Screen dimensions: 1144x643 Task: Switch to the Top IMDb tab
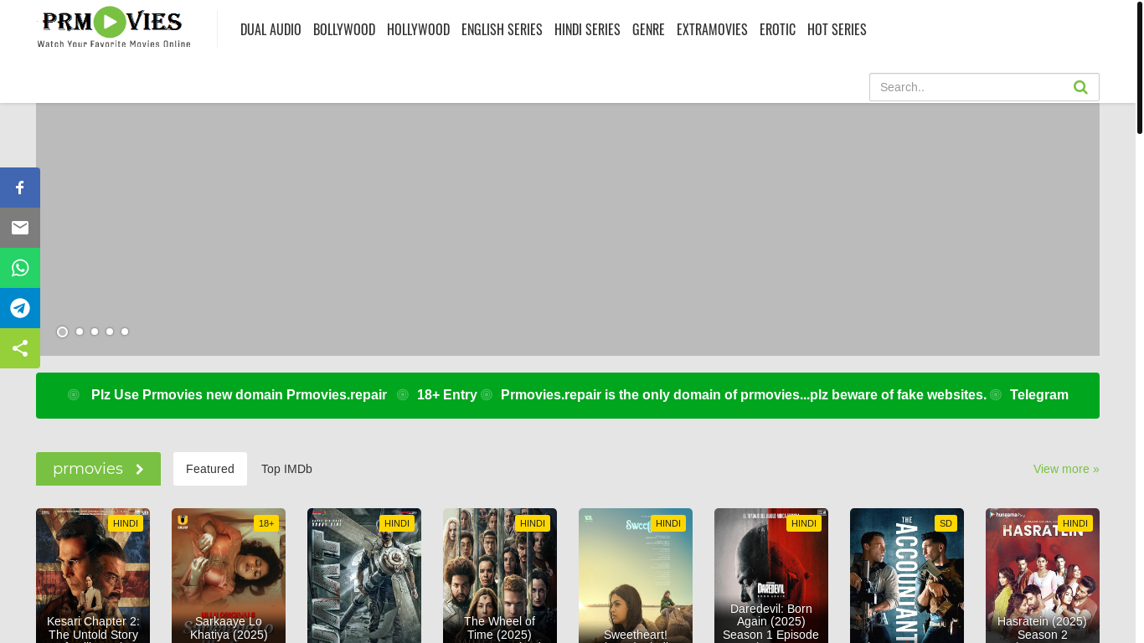point(286,469)
